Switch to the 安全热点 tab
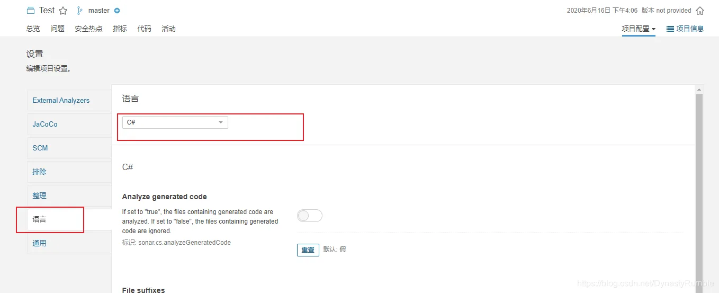 tap(89, 29)
